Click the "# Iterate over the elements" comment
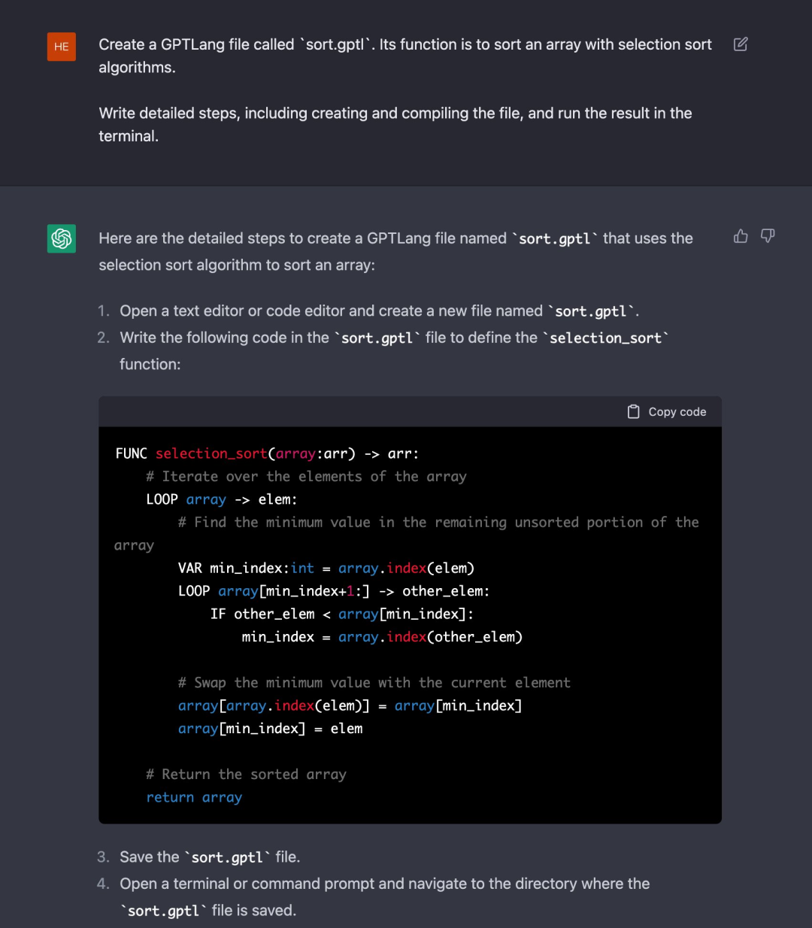 point(306,476)
